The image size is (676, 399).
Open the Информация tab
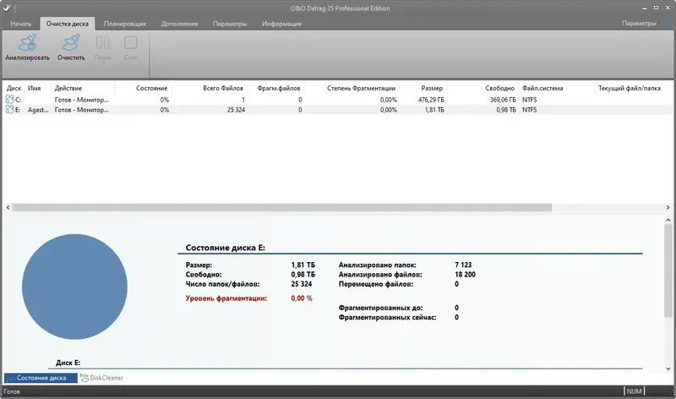coord(281,24)
